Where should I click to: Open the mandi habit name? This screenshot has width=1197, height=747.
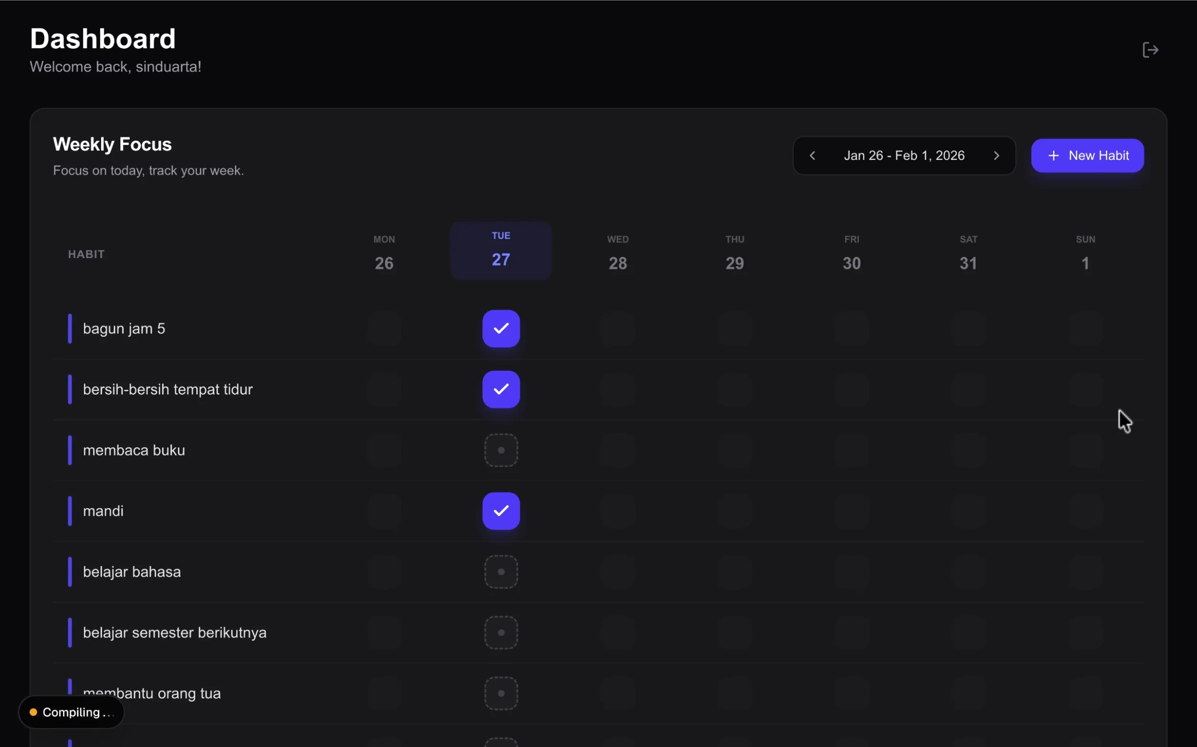click(x=103, y=511)
